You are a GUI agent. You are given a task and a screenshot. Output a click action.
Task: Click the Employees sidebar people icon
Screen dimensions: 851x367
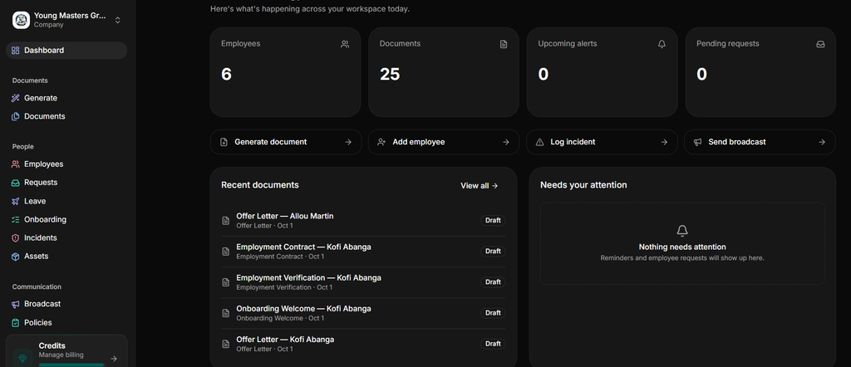15,164
